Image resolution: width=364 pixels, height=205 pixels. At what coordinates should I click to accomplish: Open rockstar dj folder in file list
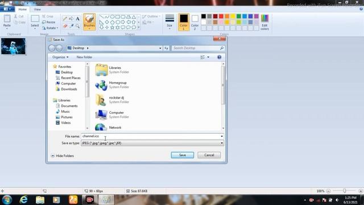[112, 100]
